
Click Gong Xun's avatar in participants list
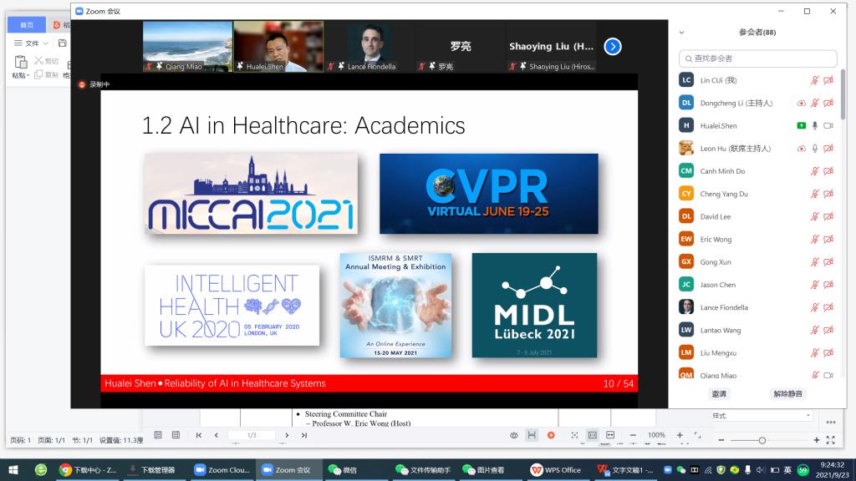click(686, 261)
